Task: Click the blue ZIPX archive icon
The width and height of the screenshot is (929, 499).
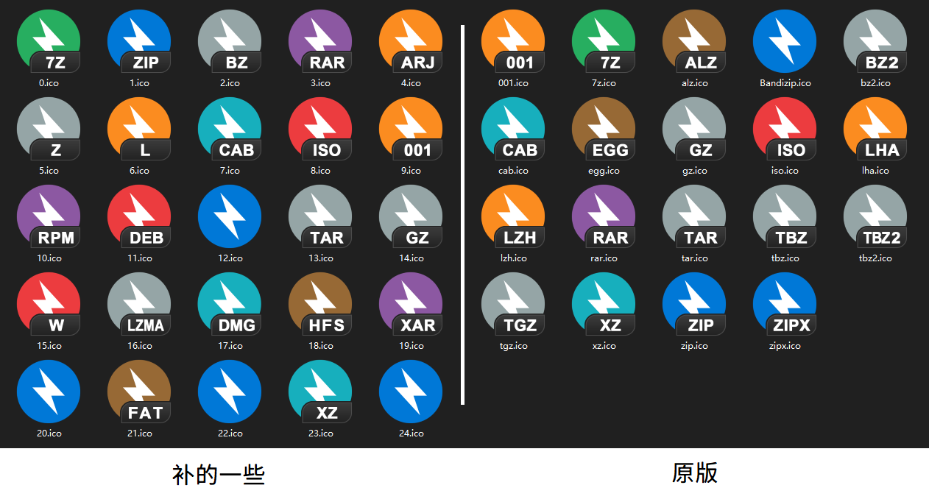Action: click(x=785, y=304)
